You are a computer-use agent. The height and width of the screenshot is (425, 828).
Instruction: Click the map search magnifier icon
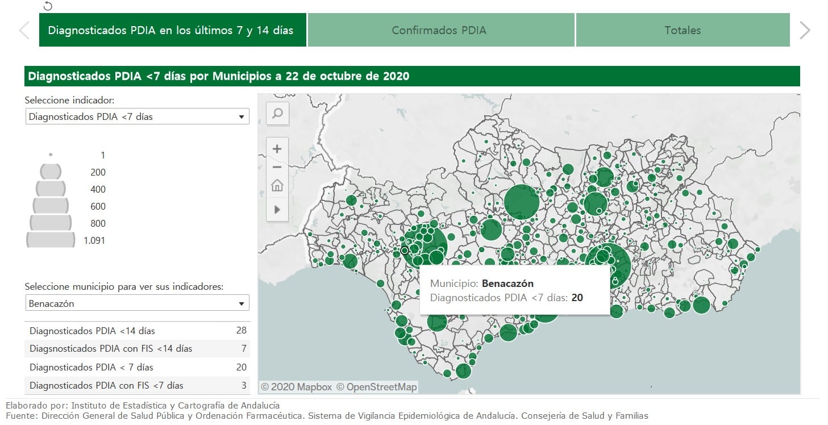coord(277,114)
